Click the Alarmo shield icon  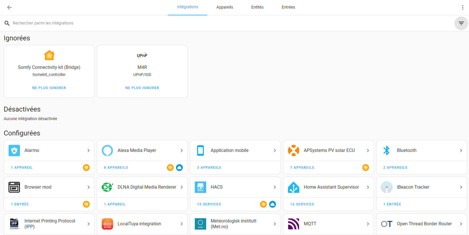(14, 151)
